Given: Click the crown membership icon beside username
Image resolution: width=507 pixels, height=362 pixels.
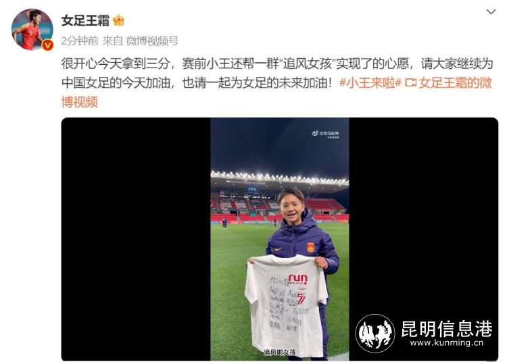Looking at the screenshot, I should (119, 21).
